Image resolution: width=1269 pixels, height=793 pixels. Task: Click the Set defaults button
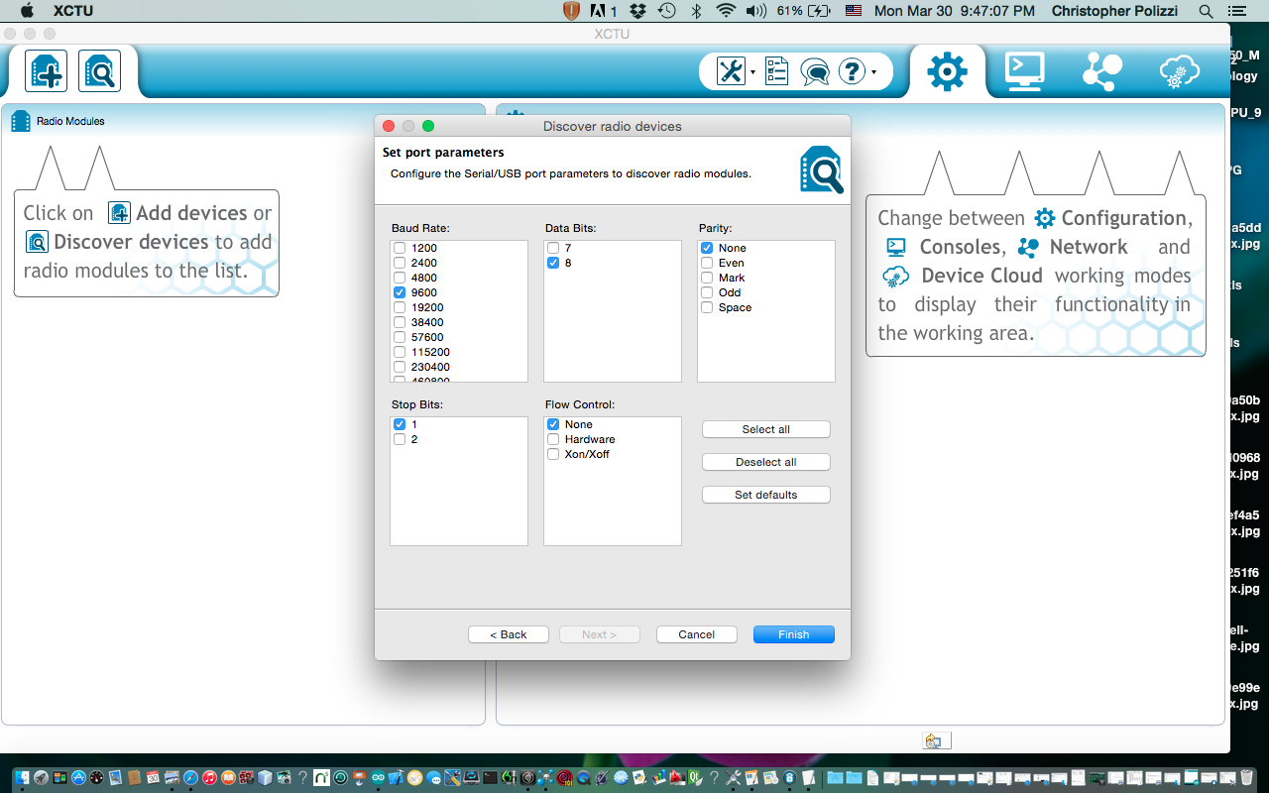pos(766,495)
